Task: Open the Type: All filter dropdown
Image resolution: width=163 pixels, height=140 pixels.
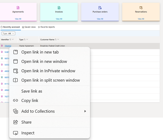Action: tap(8, 34)
